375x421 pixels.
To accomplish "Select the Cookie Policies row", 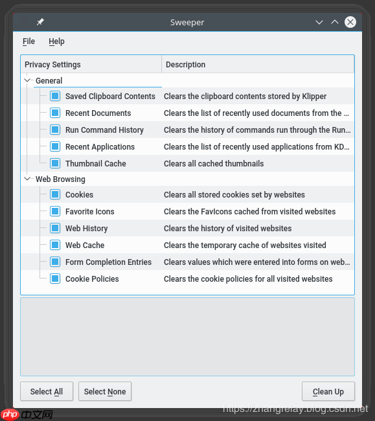I will click(188, 279).
